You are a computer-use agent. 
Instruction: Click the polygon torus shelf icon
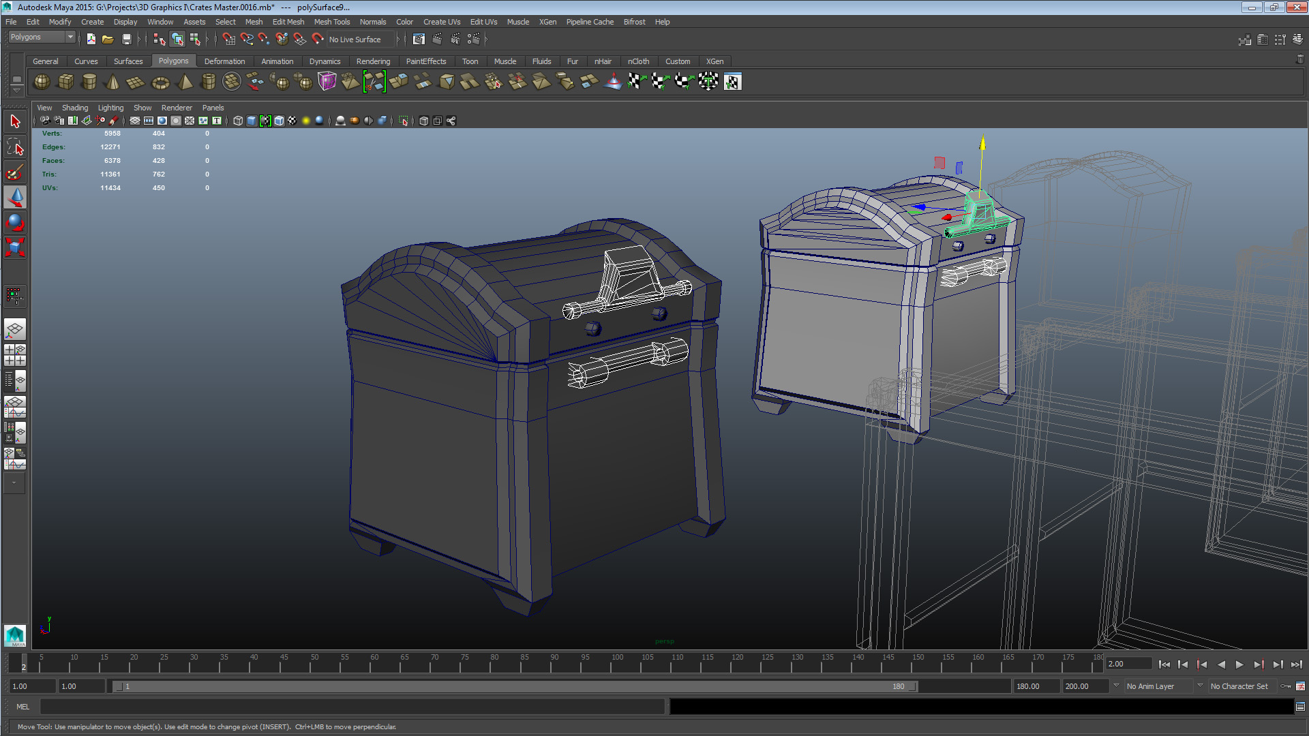pos(160,82)
